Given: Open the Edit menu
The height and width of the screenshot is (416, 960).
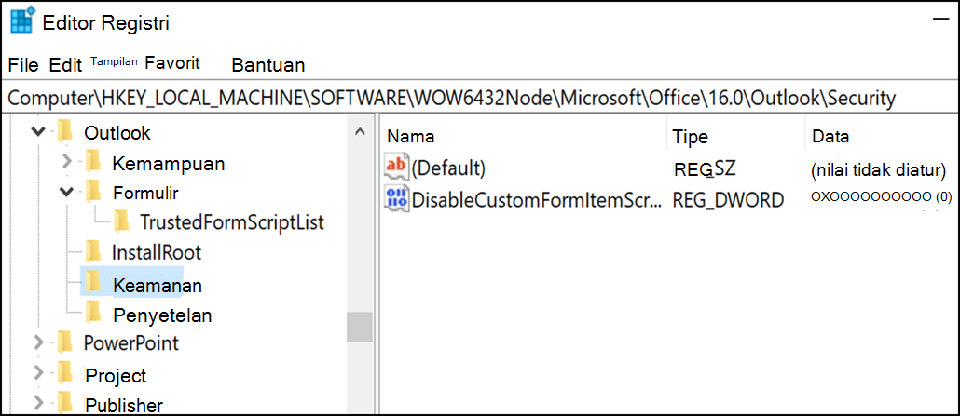Looking at the screenshot, I should [65, 65].
